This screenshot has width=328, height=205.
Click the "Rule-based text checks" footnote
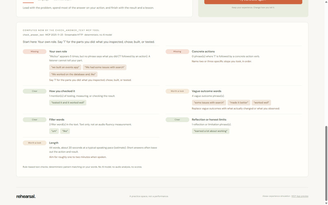83,167
